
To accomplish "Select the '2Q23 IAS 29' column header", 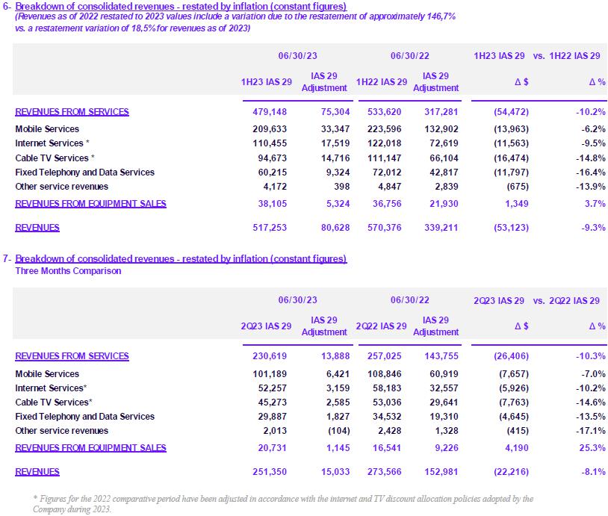I will click(x=266, y=326).
